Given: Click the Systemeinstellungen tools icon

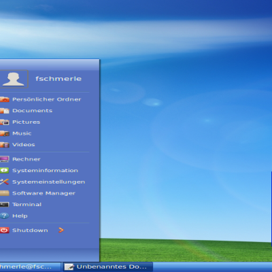Looking at the screenshot, I should click(5, 182).
